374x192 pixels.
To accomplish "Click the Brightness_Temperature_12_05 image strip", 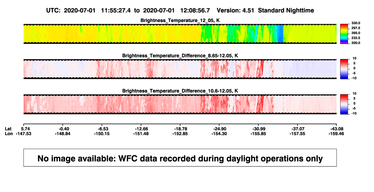I will click(x=180, y=34).
